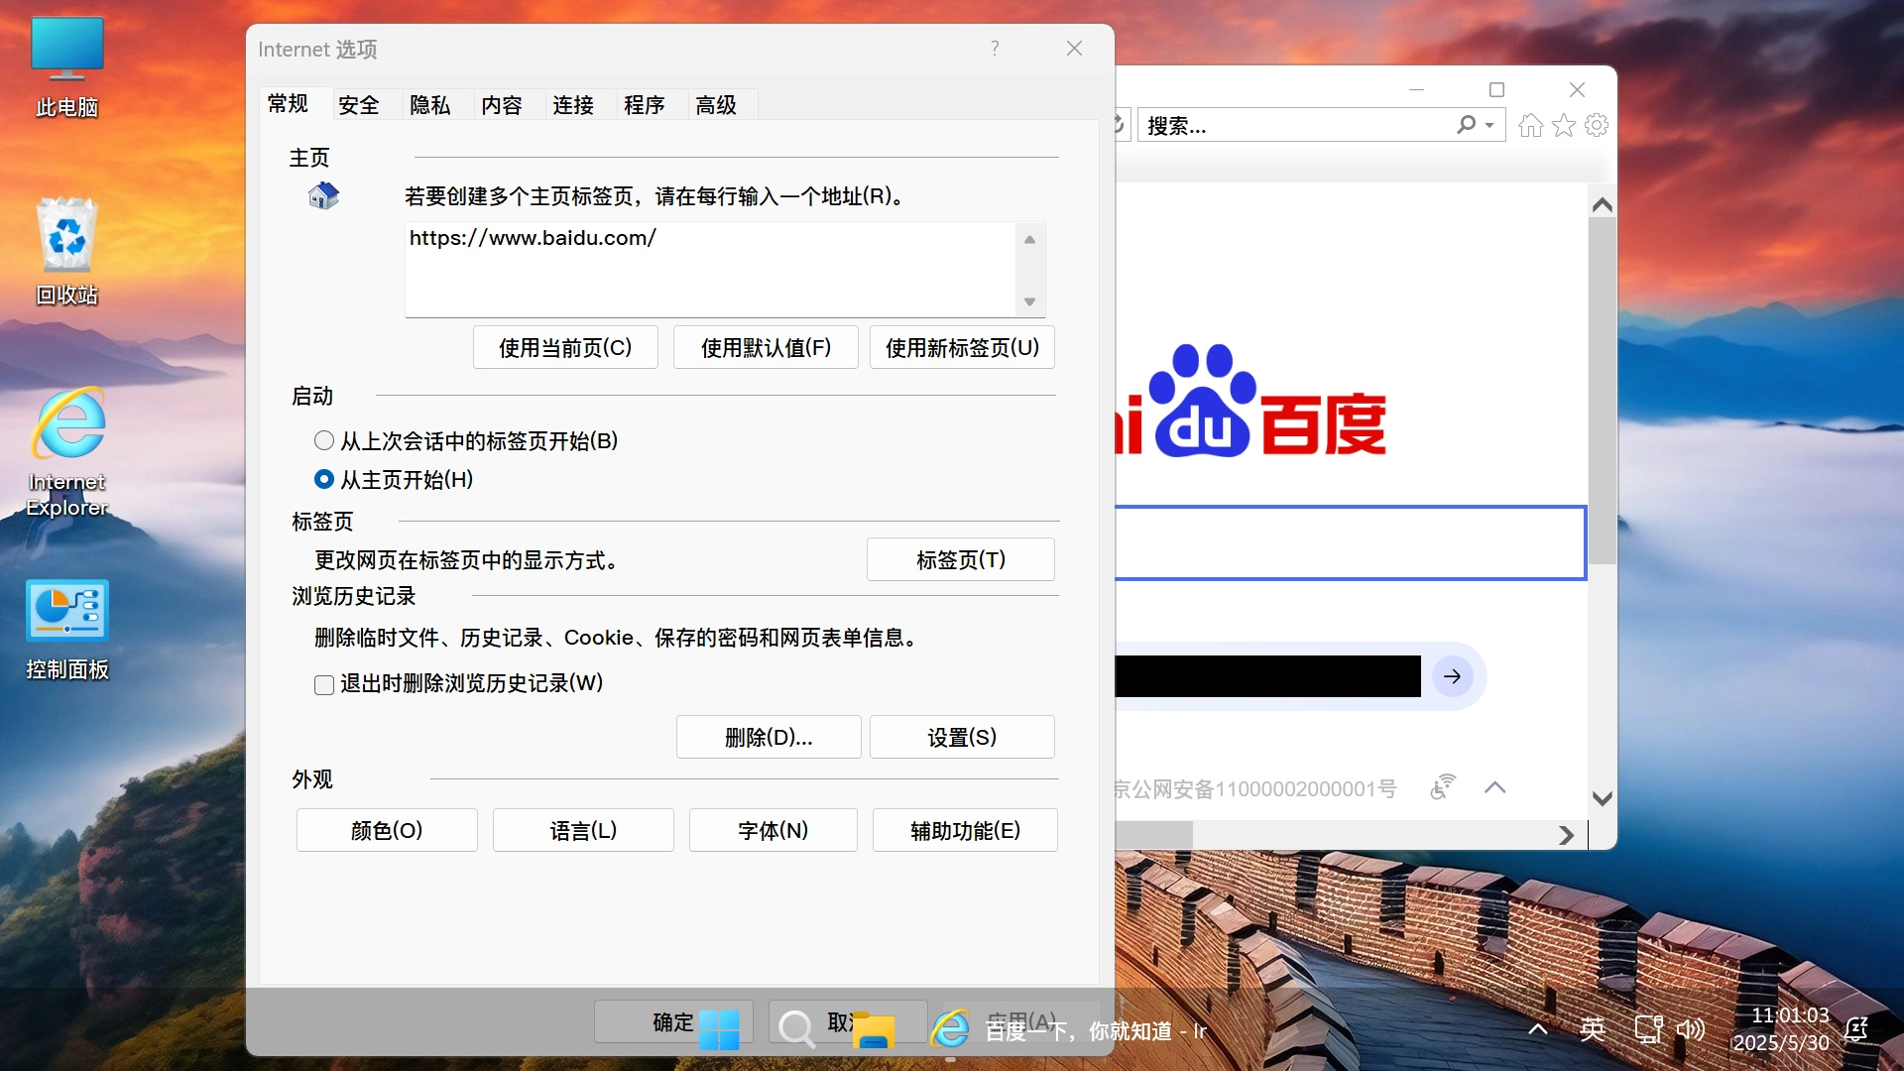
Task: Click 删除(D)... to clear browsing history
Action: tap(768, 737)
